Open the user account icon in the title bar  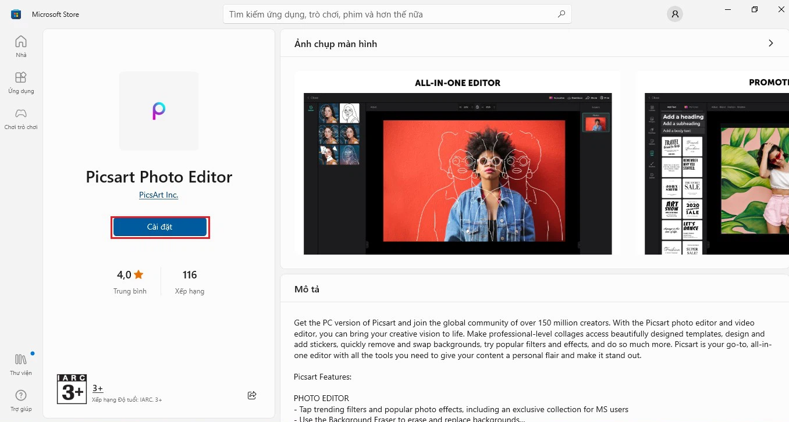[x=674, y=13]
